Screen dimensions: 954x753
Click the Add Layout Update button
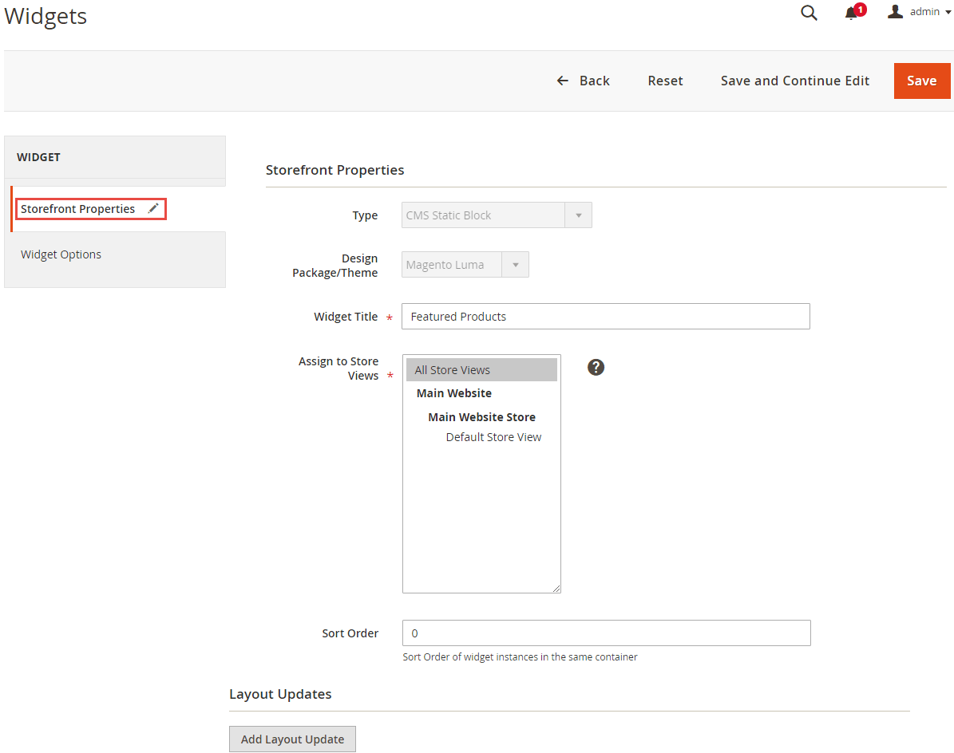tap(292, 739)
